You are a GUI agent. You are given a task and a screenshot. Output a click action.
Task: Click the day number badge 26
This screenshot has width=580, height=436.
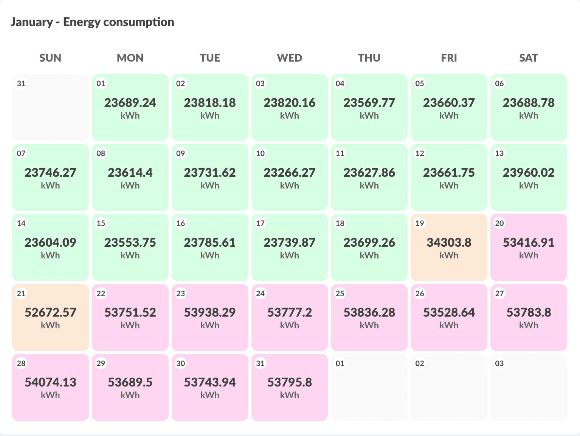point(420,293)
